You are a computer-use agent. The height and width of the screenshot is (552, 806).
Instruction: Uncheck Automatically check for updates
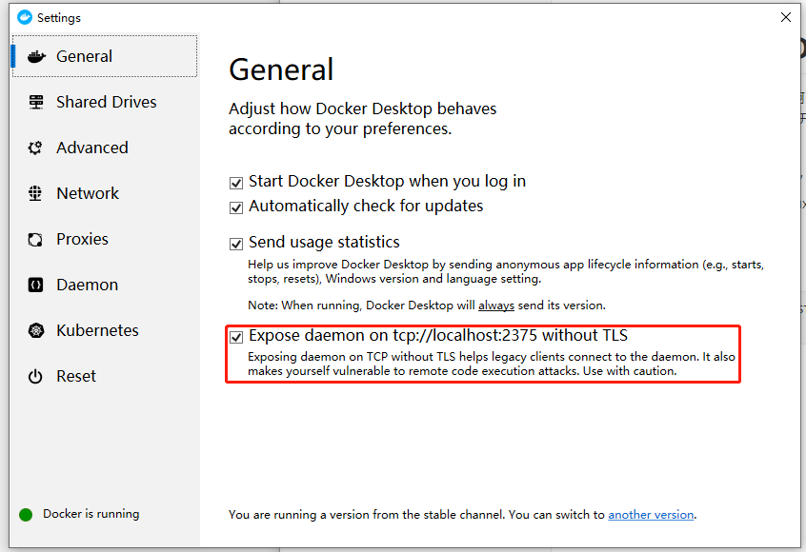pyautogui.click(x=236, y=207)
